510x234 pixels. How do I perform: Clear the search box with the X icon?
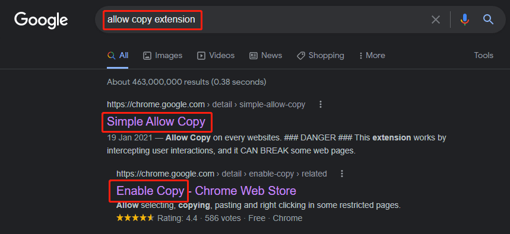pos(436,20)
